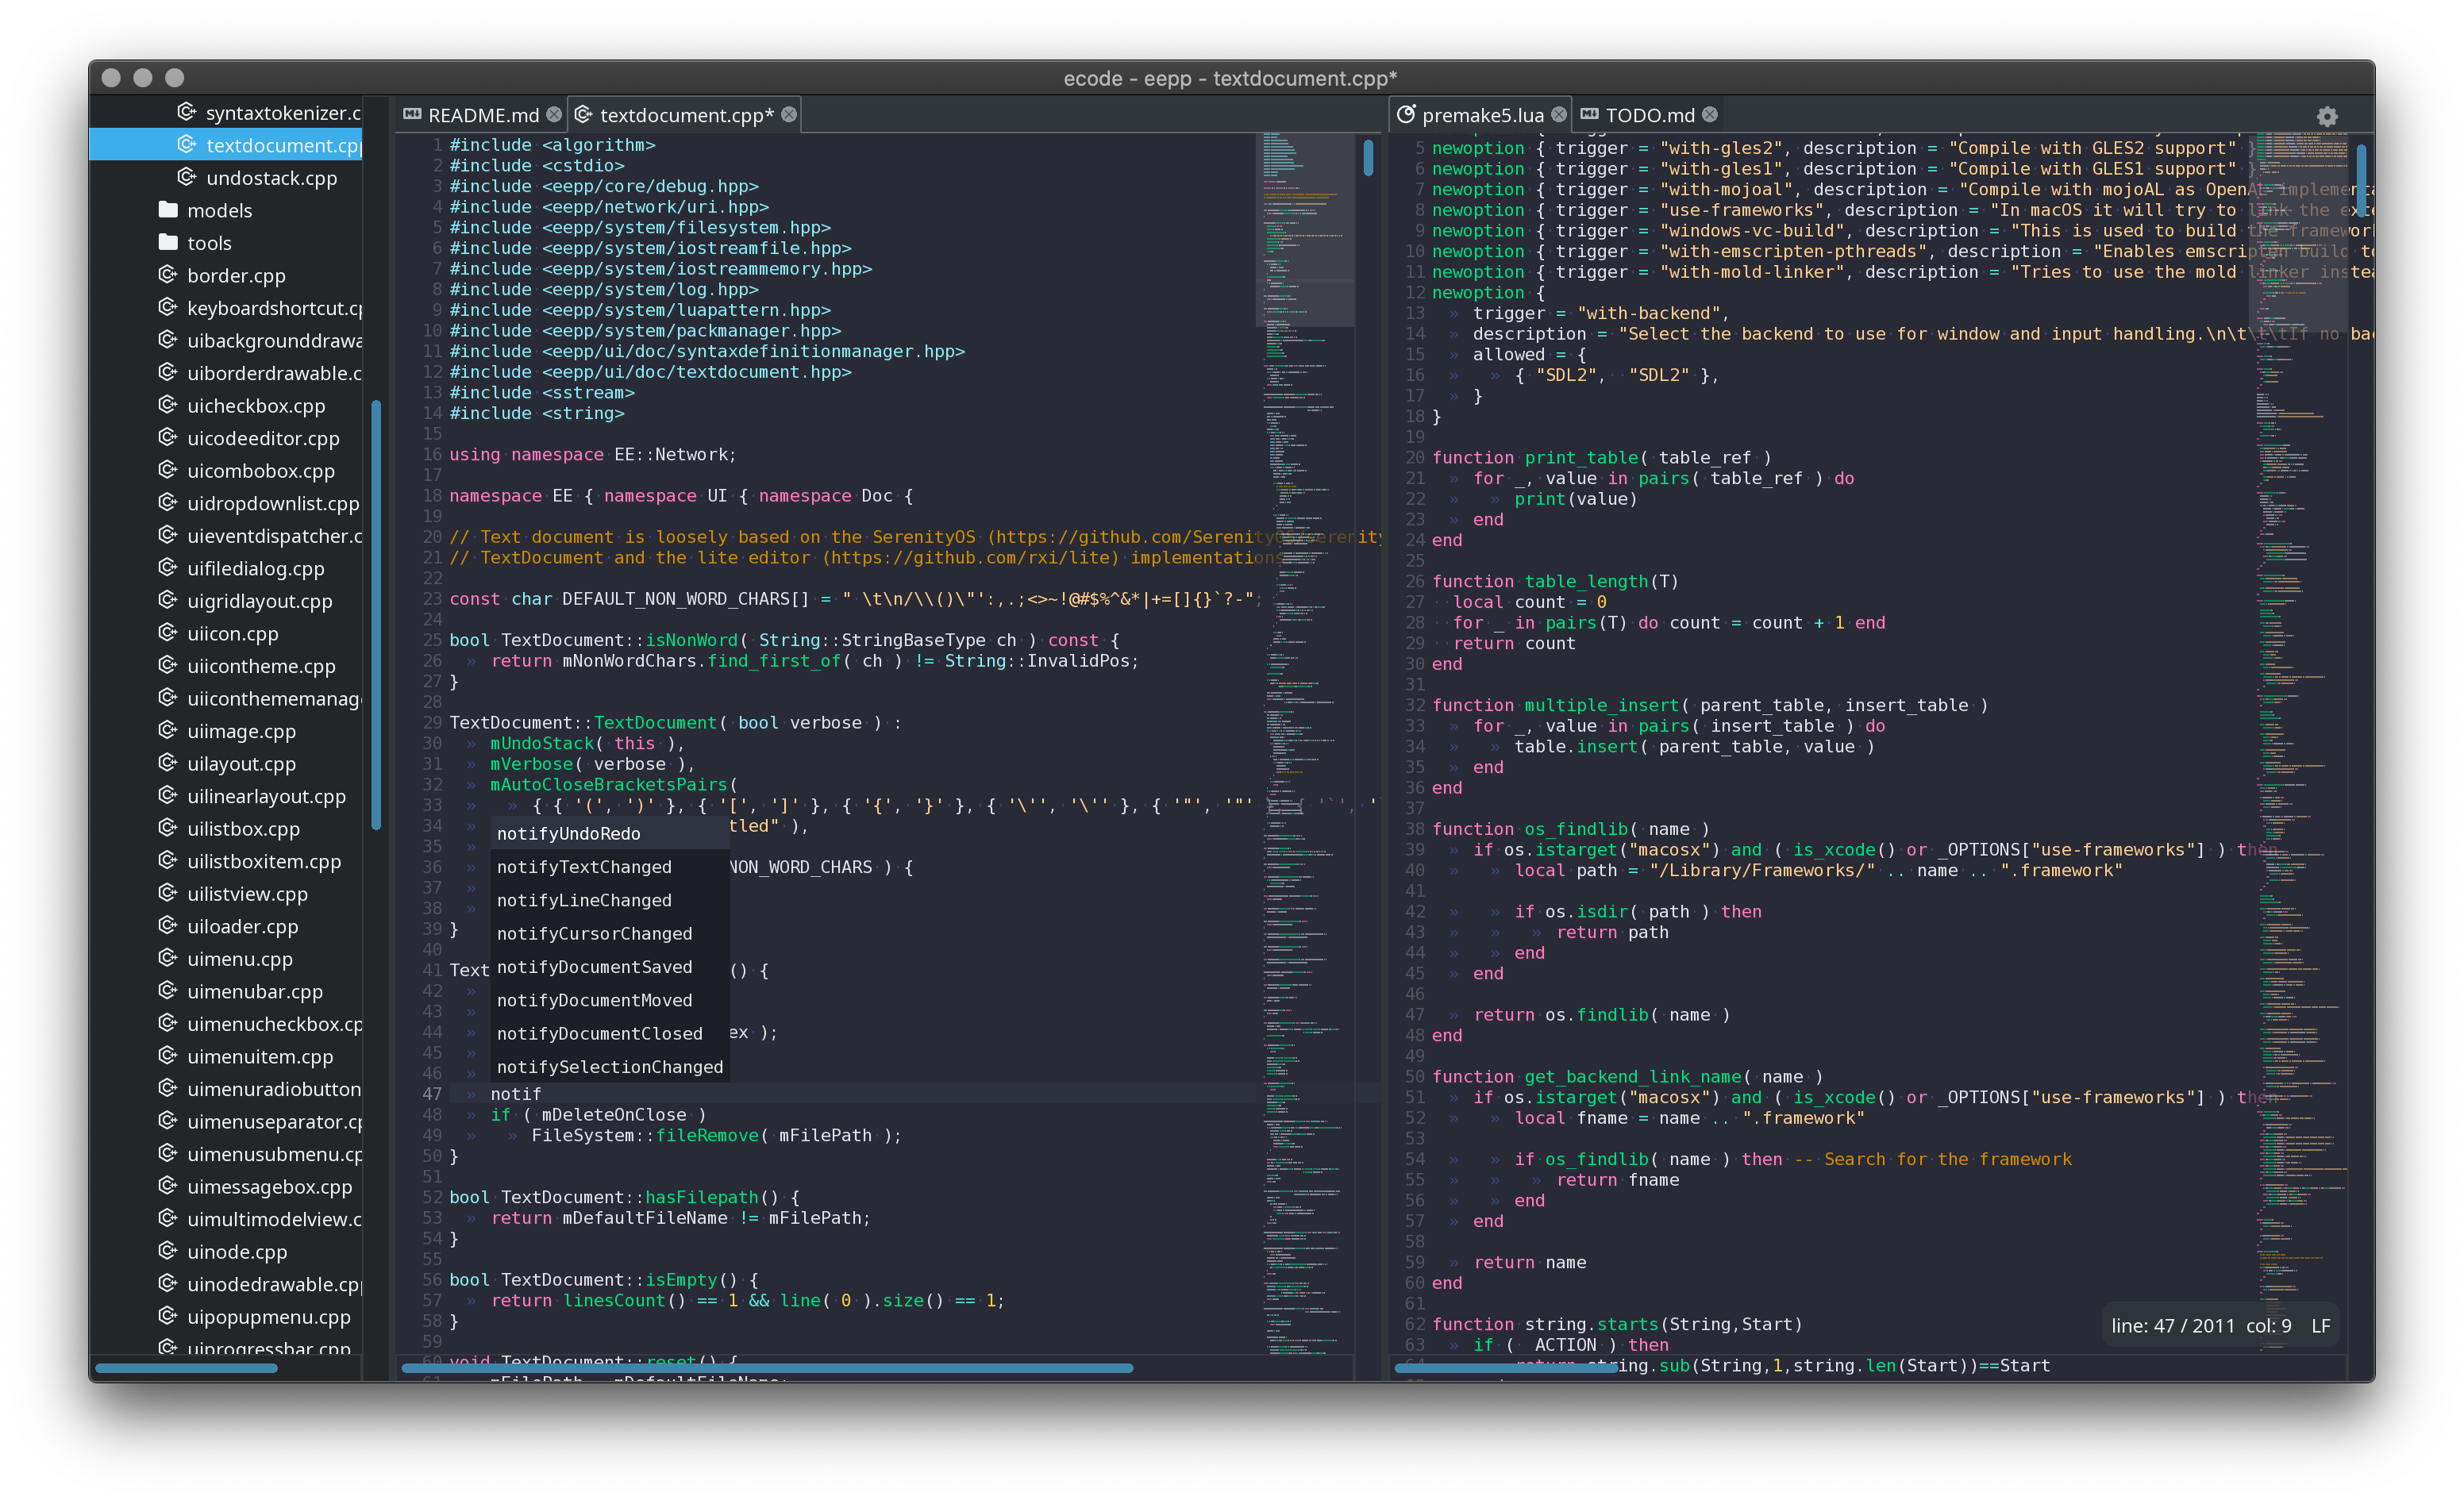Switch to the TODO.md tab
2464x1500 pixels.
click(1649, 115)
